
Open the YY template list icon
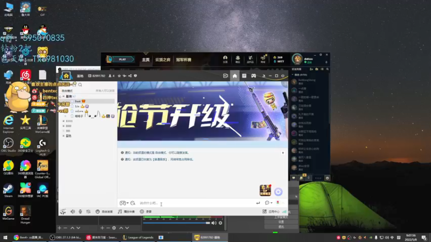(244, 76)
